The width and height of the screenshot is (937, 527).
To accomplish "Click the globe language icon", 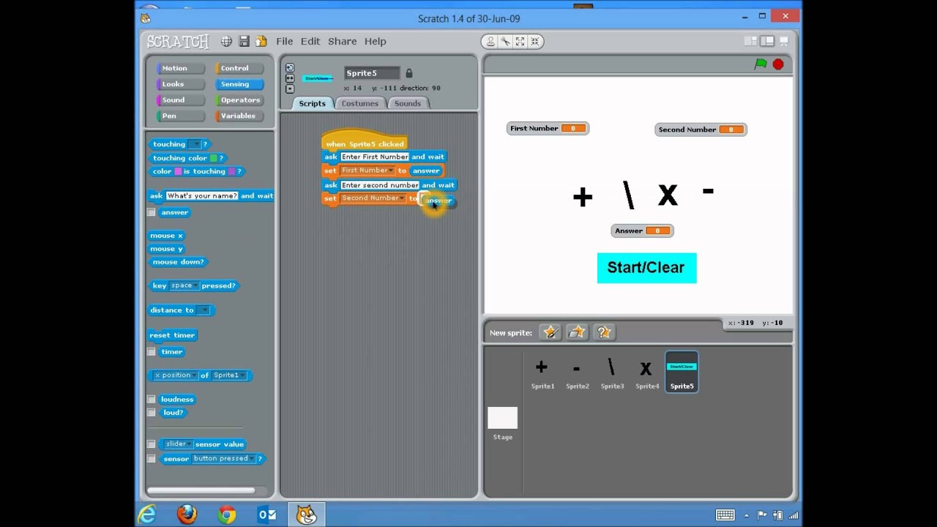I will pos(227,42).
